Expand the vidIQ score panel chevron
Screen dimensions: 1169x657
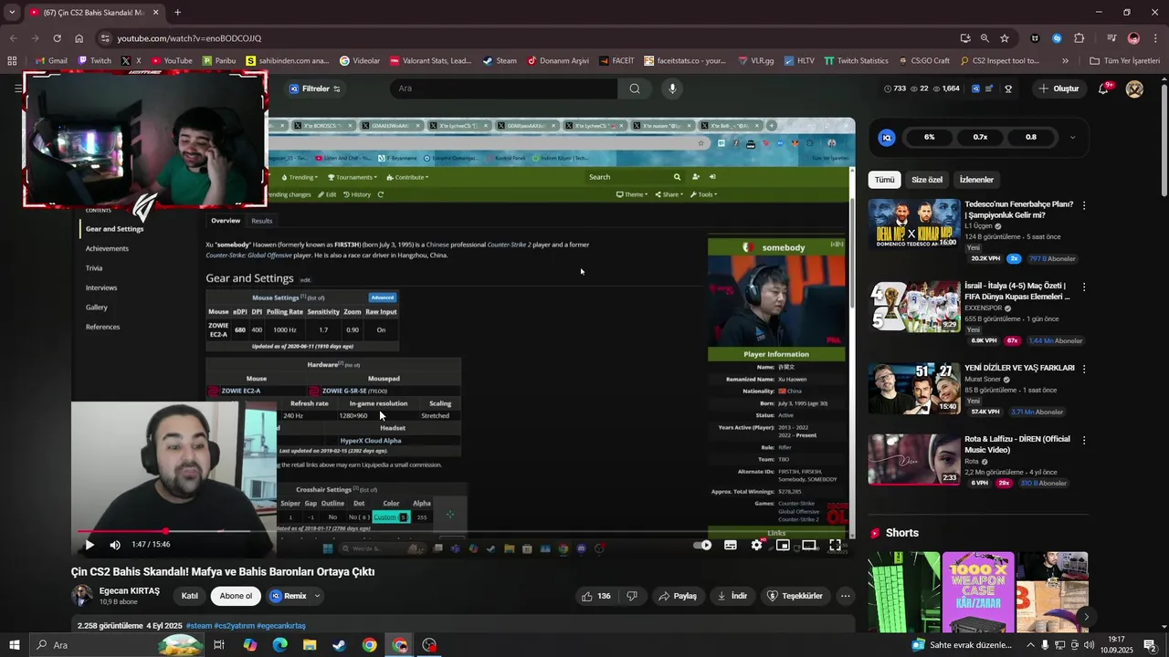[1072, 138]
